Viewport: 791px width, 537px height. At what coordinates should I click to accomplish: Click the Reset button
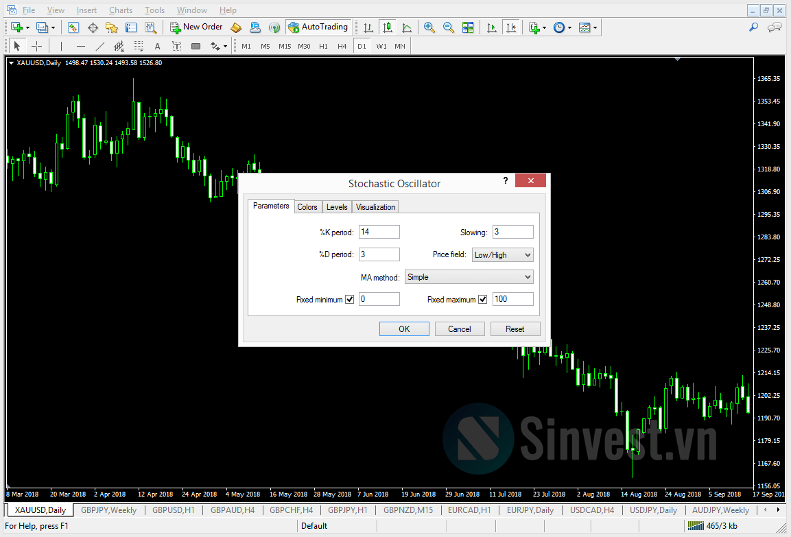click(x=515, y=329)
